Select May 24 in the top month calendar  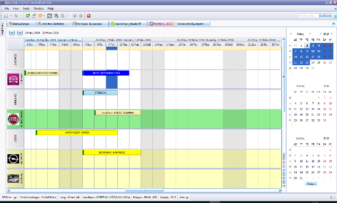tap(313, 63)
